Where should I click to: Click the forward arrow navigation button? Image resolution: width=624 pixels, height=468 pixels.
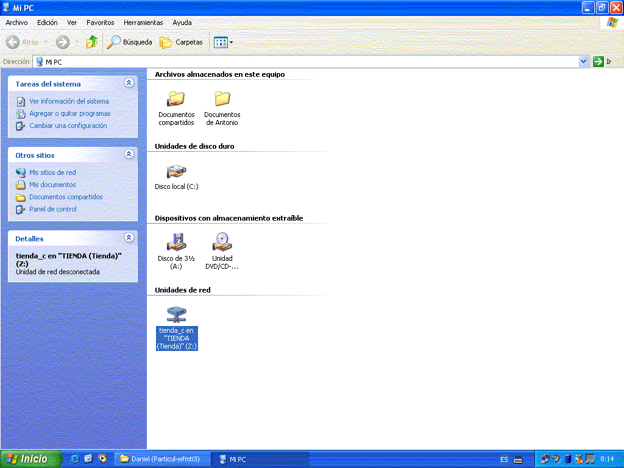[x=63, y=42]
